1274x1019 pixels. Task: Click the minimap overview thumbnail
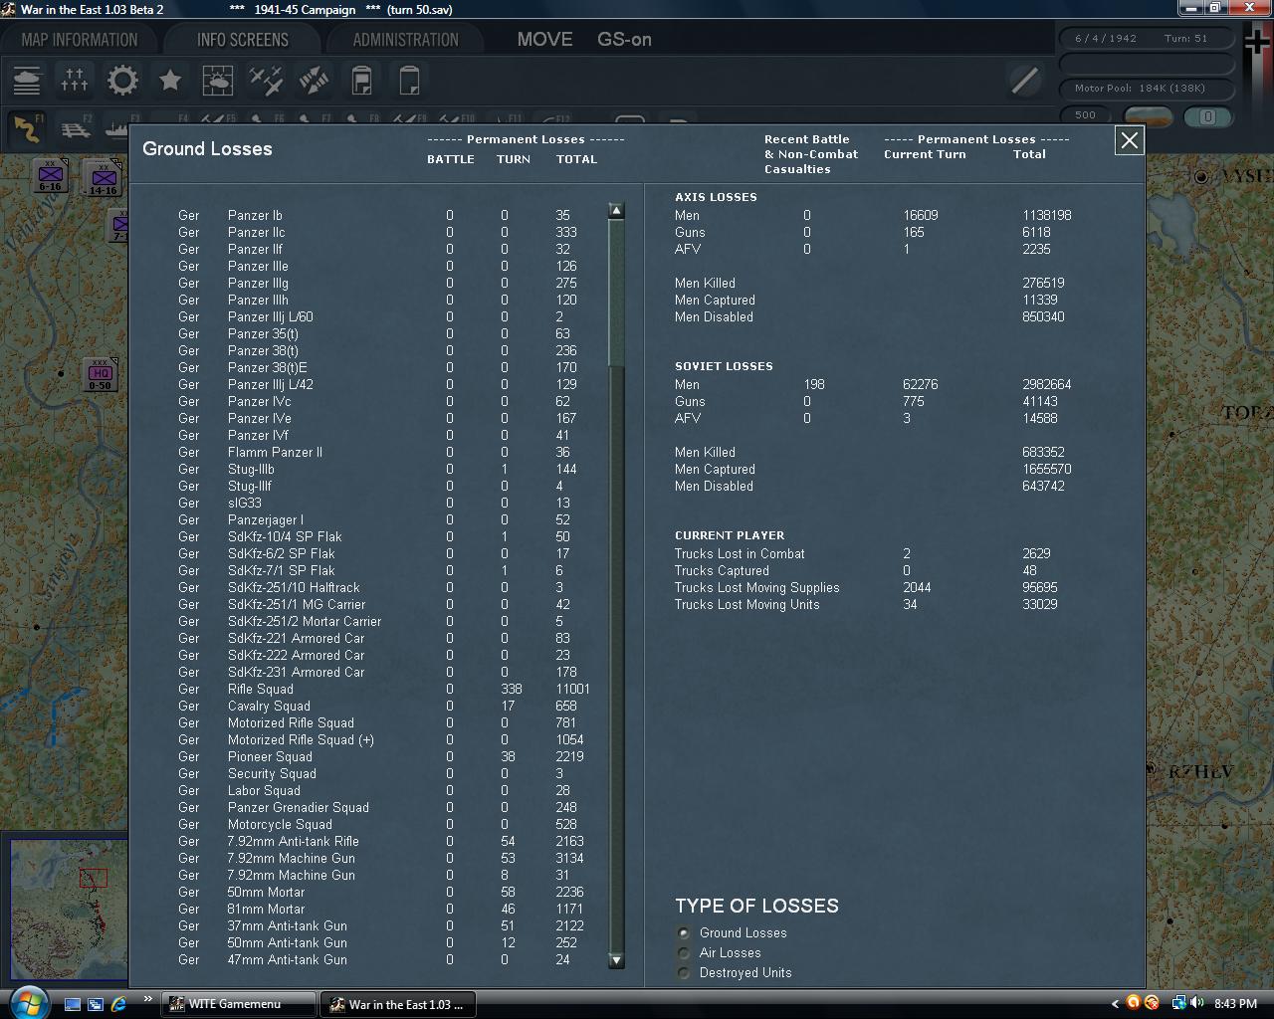[x=69, y=910]
